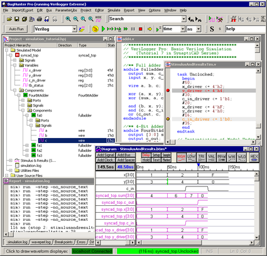
Task: Collapse the syncad_top tree node
Action: click(11, 55)
